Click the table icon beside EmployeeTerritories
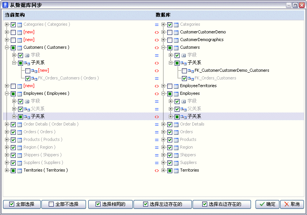The height and width of the screenshot is (215, 307). (x=176, y=86)
